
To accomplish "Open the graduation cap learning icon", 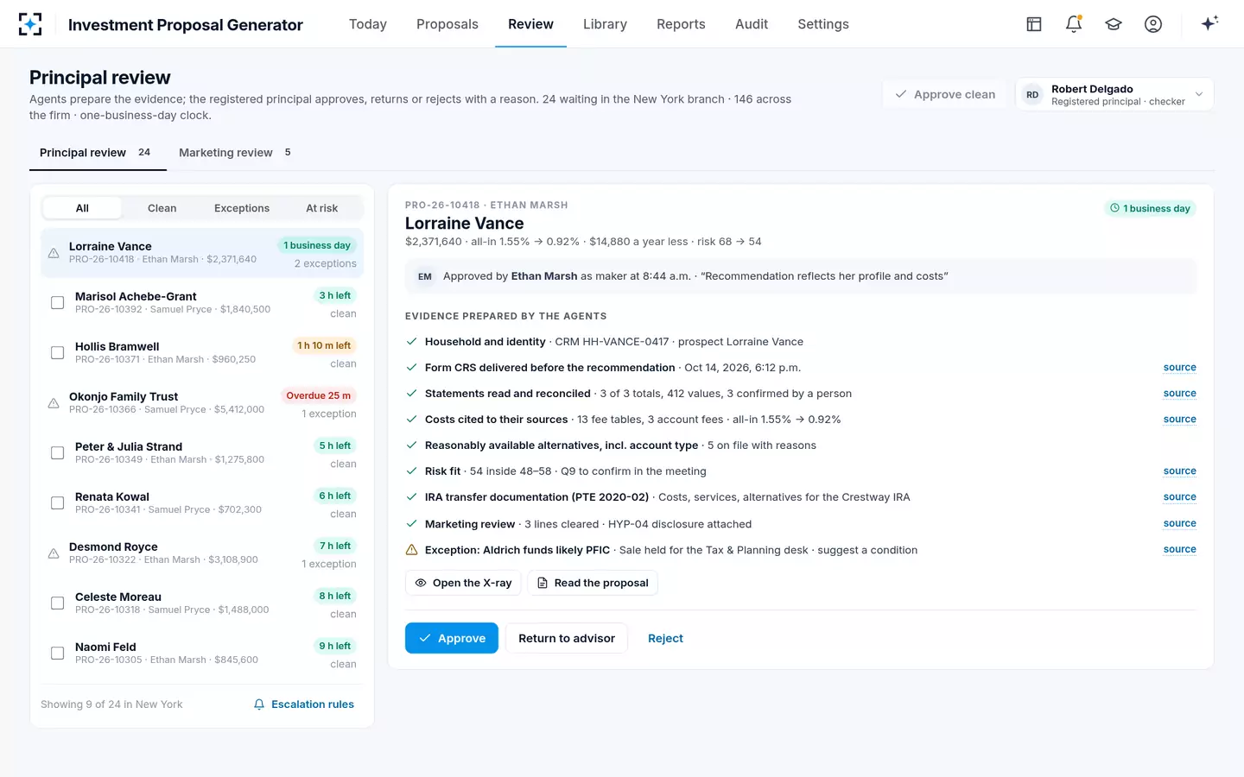I will 1114,24.
